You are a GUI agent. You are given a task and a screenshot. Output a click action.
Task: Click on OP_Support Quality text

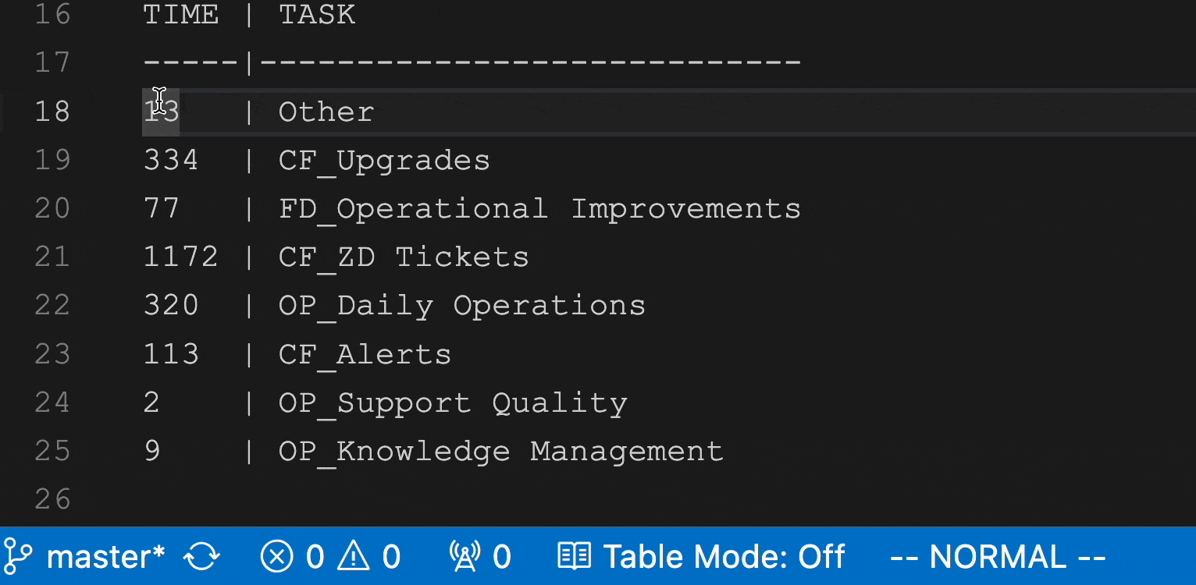453,402
